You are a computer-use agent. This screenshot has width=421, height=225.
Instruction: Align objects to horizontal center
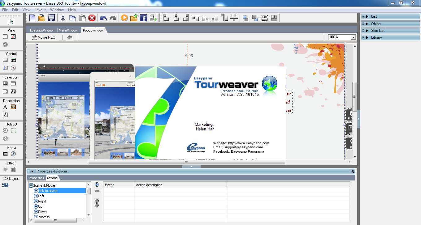[x=176, y=18]
